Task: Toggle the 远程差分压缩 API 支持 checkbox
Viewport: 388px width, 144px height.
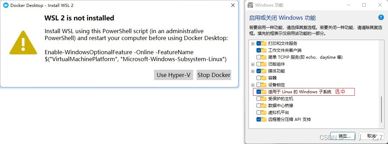Action: pyautogui.click(x=259, y=119)
